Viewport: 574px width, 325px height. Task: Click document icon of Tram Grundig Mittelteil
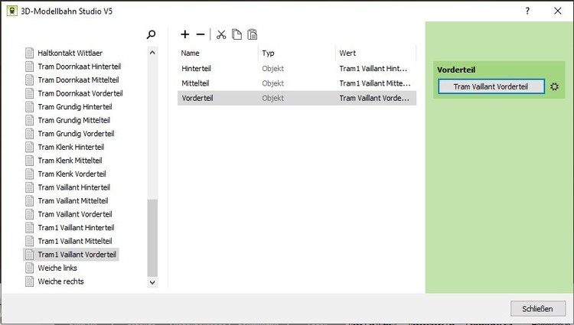[30, 120]
